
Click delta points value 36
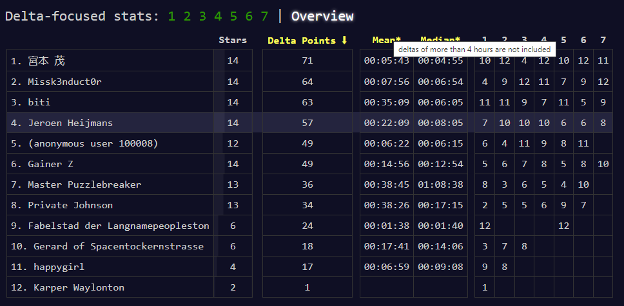point(307,185)
